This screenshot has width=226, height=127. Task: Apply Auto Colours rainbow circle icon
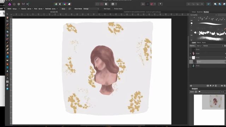(x=65, y=4)
